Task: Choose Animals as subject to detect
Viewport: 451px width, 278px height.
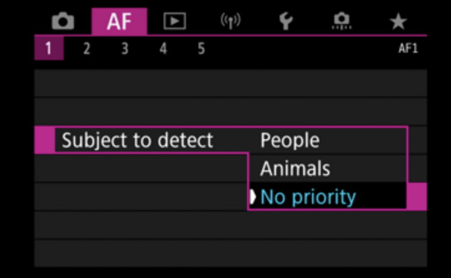Action: 295,168
